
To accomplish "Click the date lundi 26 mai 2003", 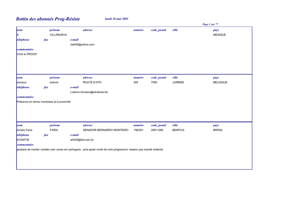I will [x=117, y=19].
